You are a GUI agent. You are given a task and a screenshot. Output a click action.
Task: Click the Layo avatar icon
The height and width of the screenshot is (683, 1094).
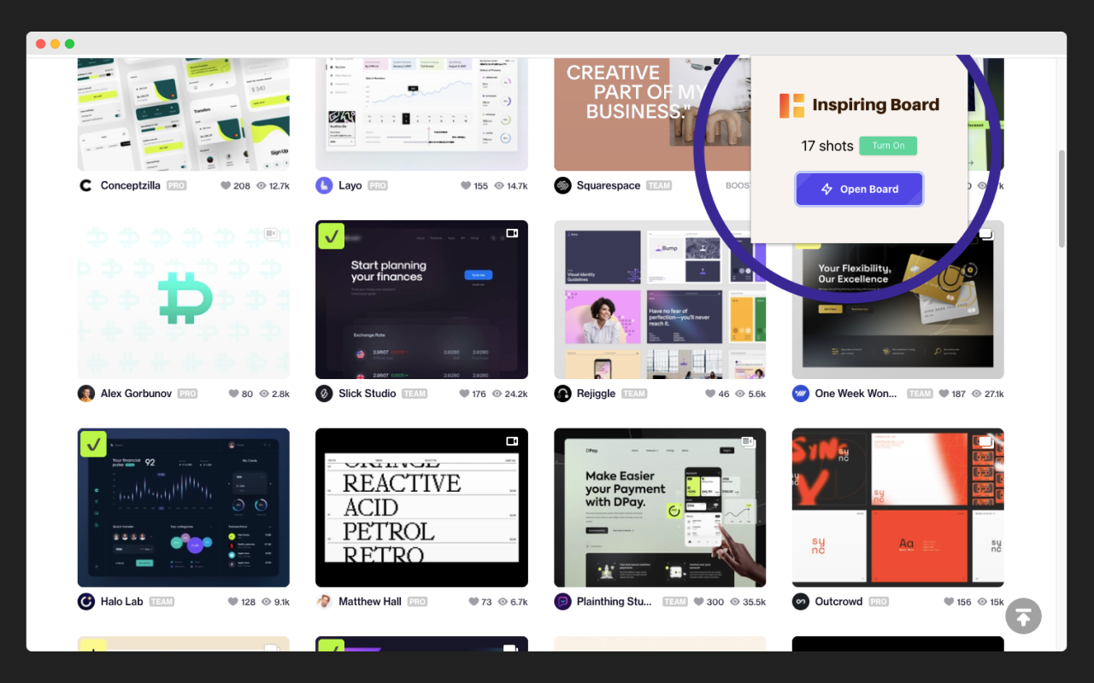click(324, 185)
